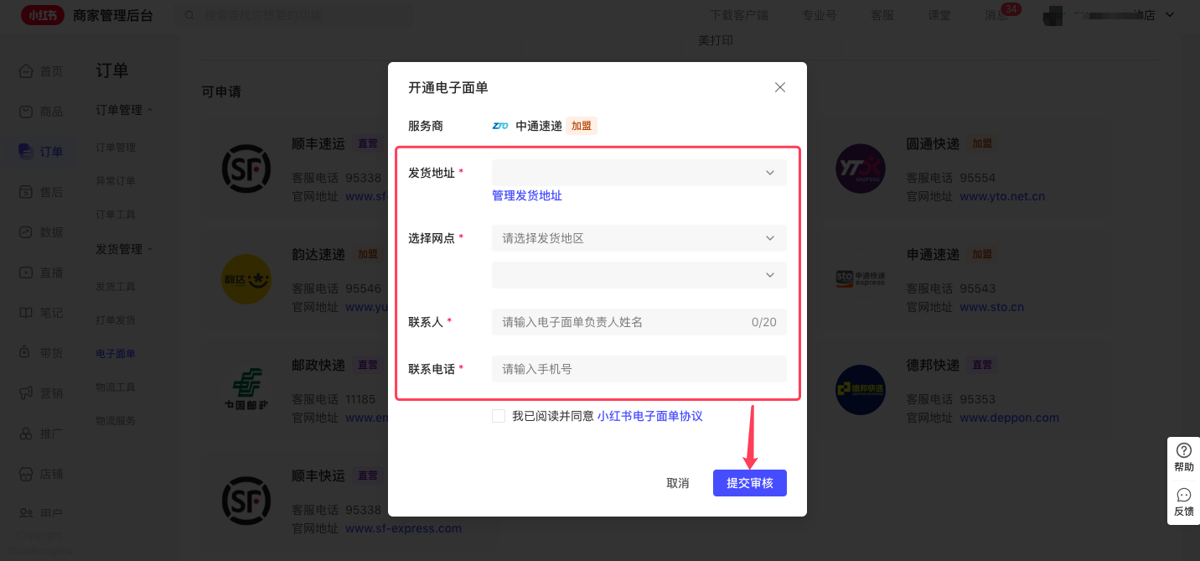Open 打单发货 submenu item
1200x561 pixels.
(116, 320)
